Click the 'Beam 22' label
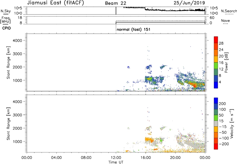This screenshot has width=237, height=164. 116,3
